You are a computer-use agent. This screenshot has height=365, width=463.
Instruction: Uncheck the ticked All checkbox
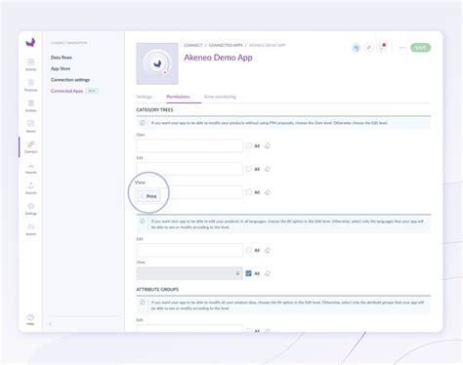(248, 273)
